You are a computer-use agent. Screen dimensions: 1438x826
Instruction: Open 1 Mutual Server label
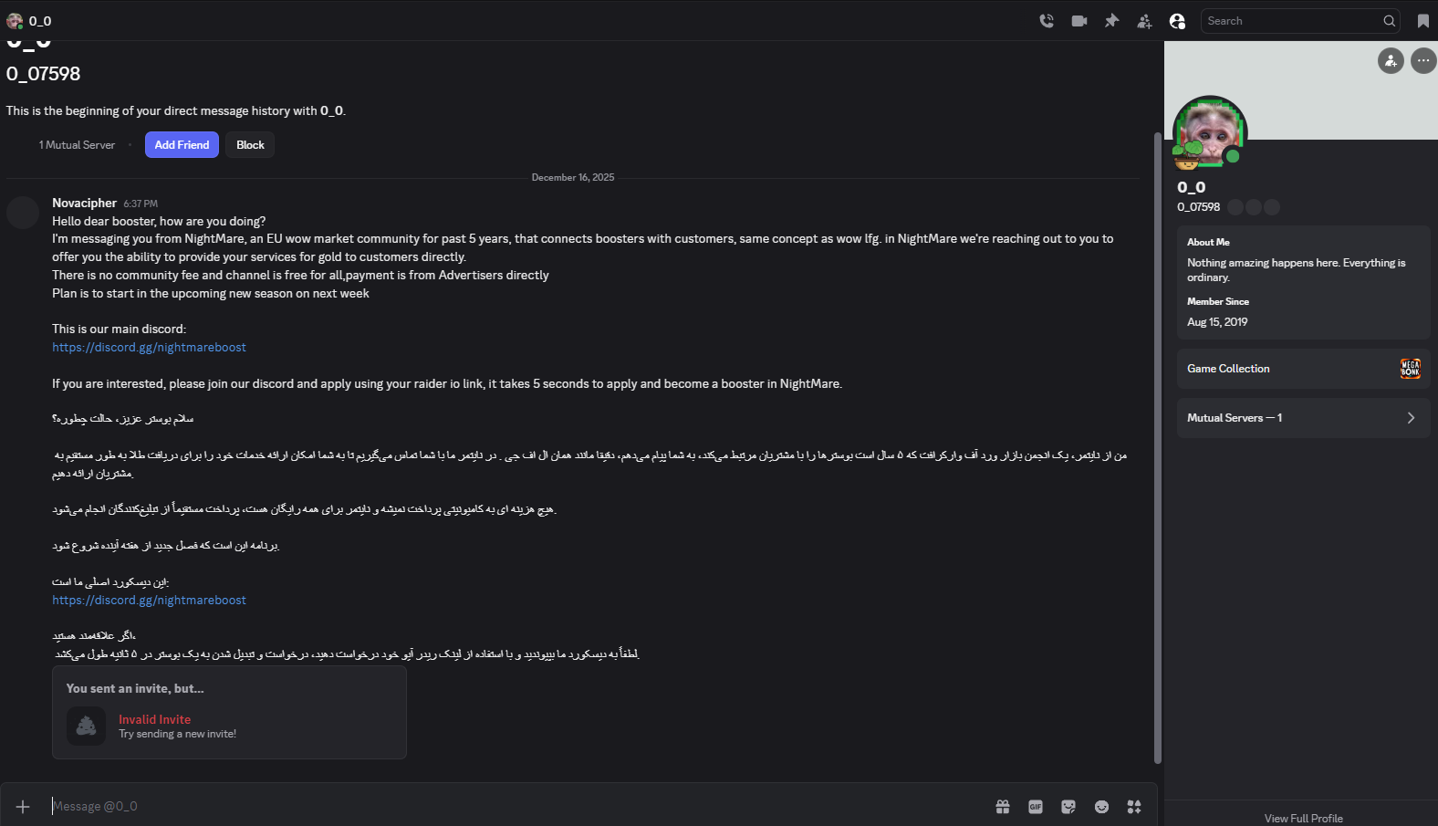(x=77, y=145)
